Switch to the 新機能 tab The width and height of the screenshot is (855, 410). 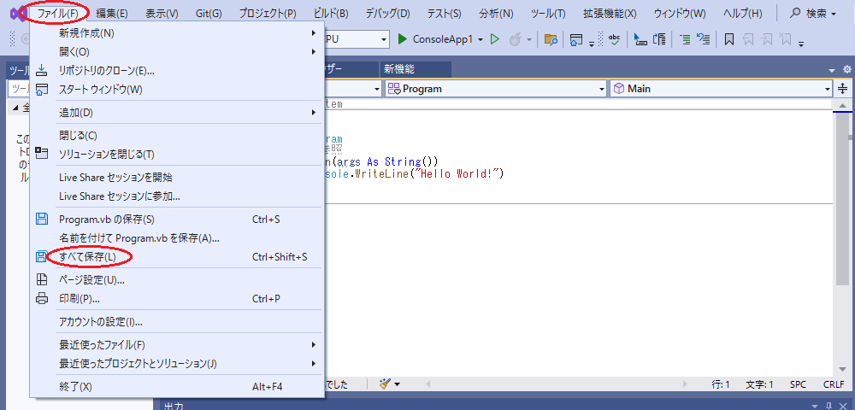coord(401,69)
